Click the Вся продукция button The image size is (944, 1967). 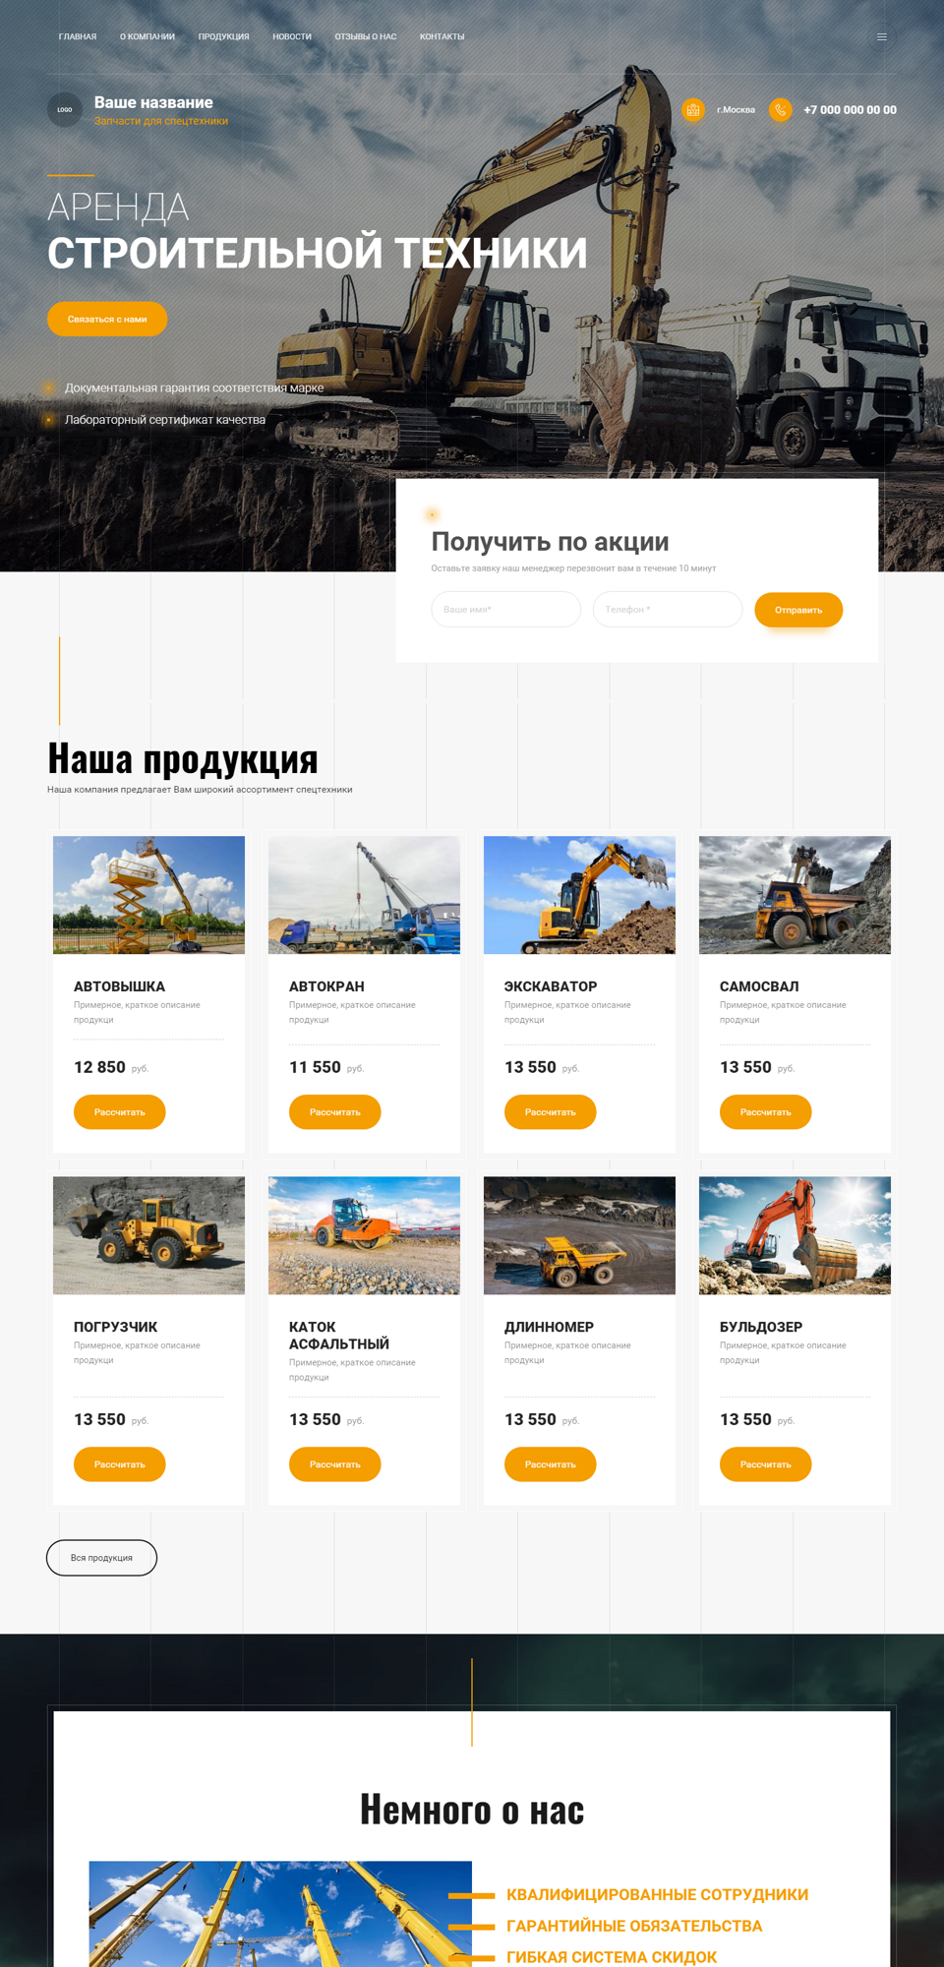[x=101, y=1558]
